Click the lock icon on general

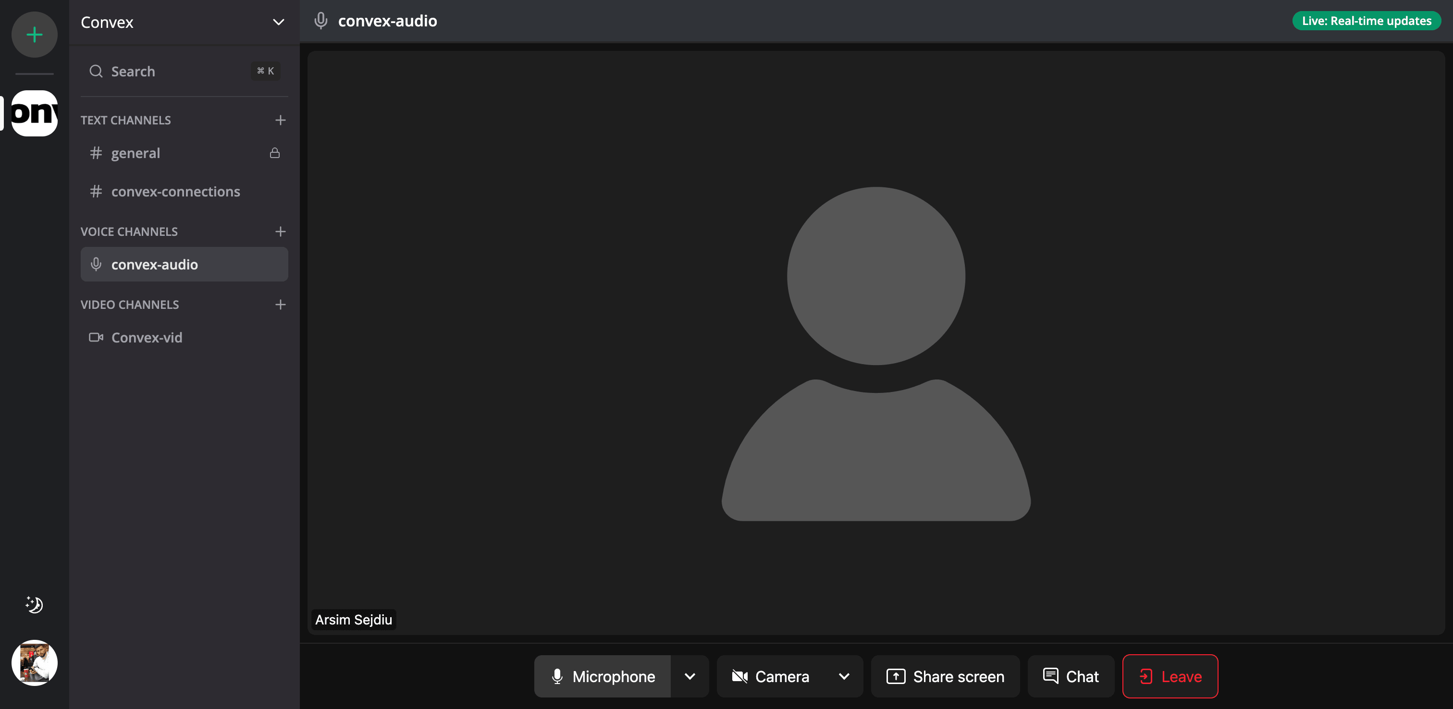[275, 153]
